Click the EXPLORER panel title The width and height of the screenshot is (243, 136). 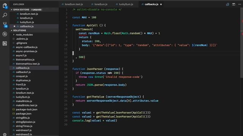click(x=19, y=5)
